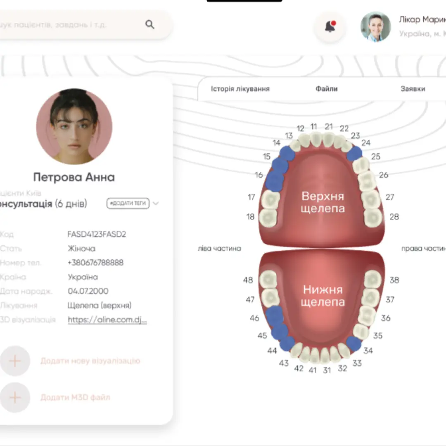Toggle white tooth number 38
Viewport: 446px width, 446px height.
[372, 280]
